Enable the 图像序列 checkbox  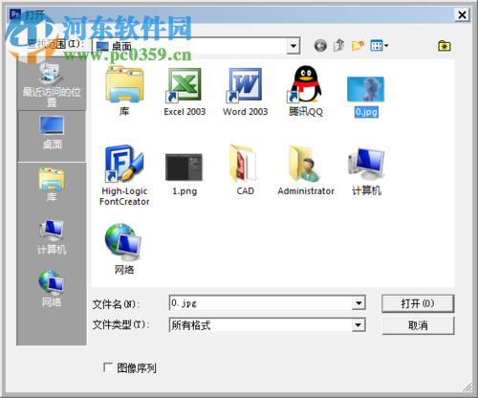pyautogui.click(x=108, y=367)
